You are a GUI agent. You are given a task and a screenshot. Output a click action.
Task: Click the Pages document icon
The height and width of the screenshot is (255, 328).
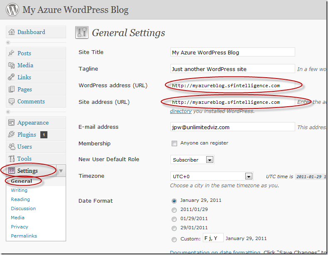12,89
